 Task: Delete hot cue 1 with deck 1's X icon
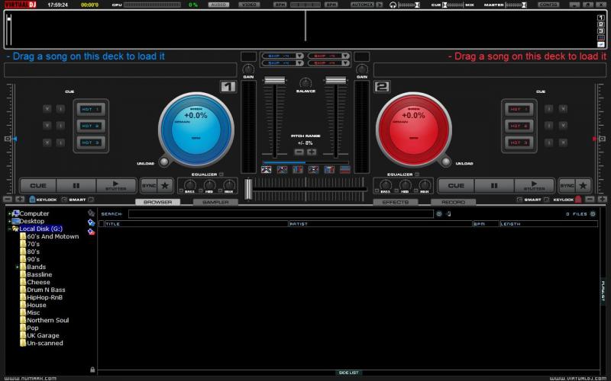47,109
